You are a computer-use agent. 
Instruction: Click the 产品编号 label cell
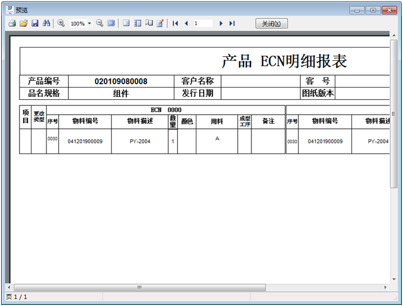tap(44, 81)
